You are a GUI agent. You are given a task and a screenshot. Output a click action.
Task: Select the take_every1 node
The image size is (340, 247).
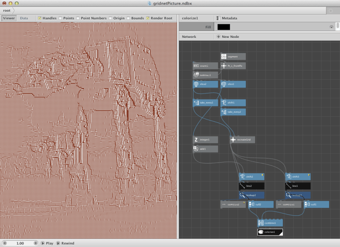[205, 103]
